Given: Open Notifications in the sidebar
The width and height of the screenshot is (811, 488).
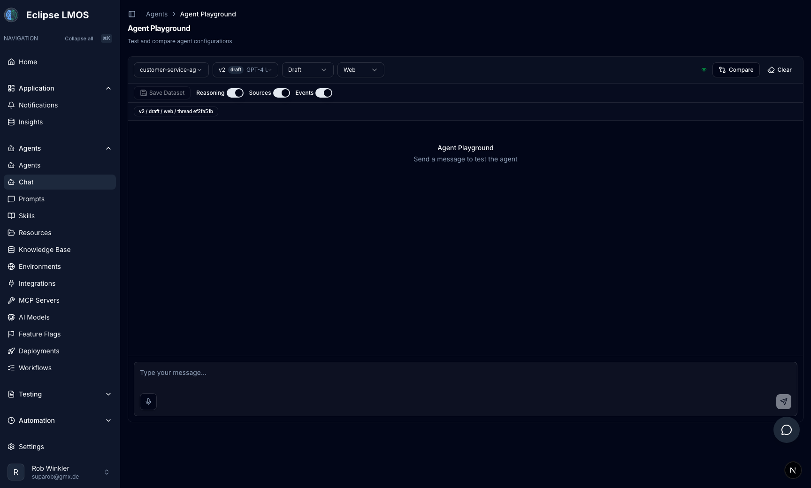Looking at the screenshot, I should point(60,105).
